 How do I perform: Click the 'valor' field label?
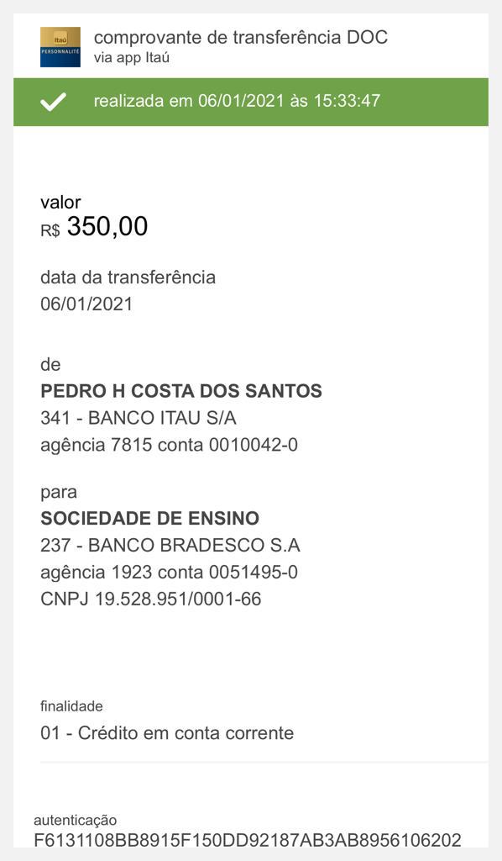(x=60, y=202)
